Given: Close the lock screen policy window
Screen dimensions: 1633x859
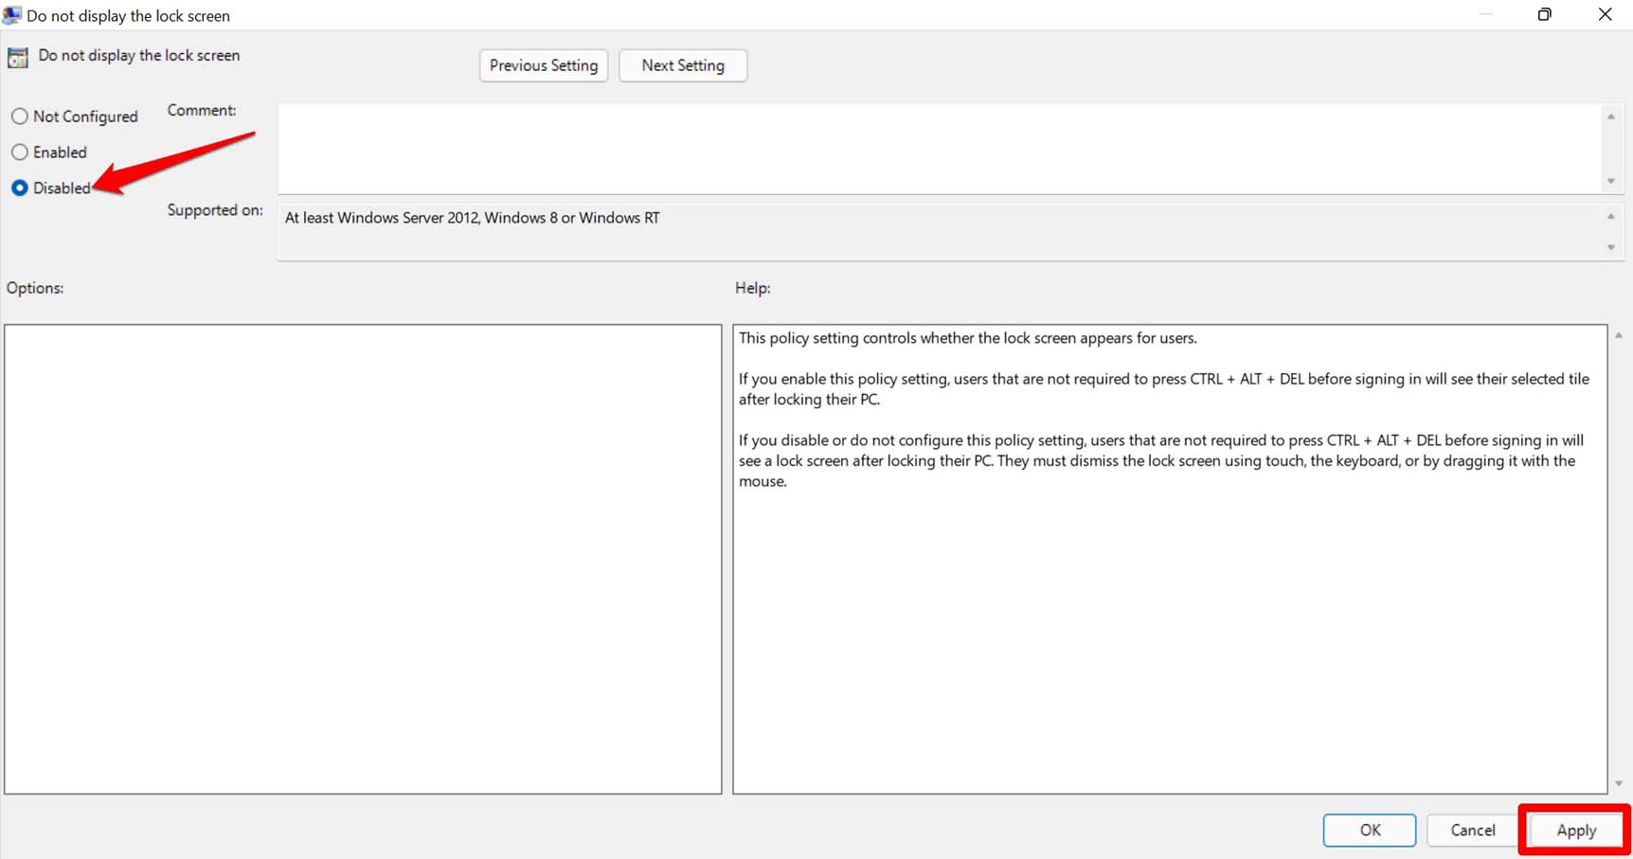Looking at the screenshot, I should pos(1605,14).
